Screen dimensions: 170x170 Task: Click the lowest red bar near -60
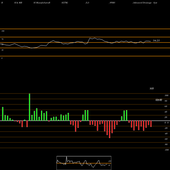(x=109, y=129)
